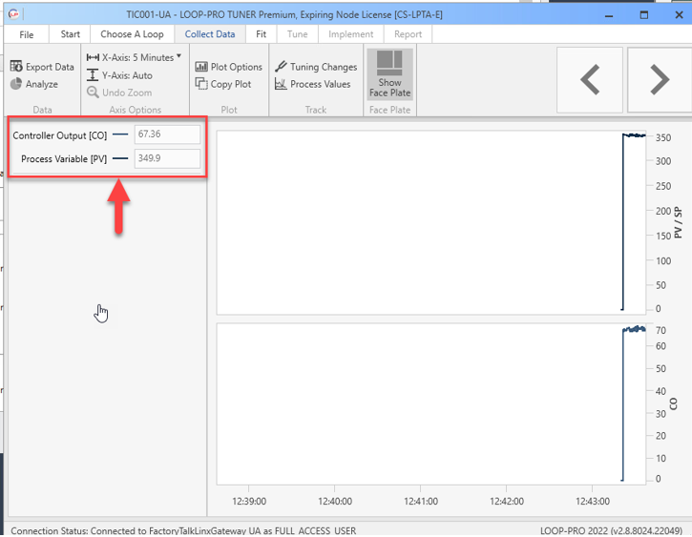Click the Analyze pie chart icon
Viewport: 692px width, 537px height.
click(x=16, y=84)
